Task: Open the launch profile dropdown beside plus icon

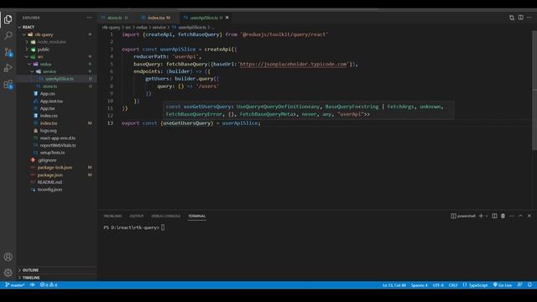Action: tap(487, 216)
